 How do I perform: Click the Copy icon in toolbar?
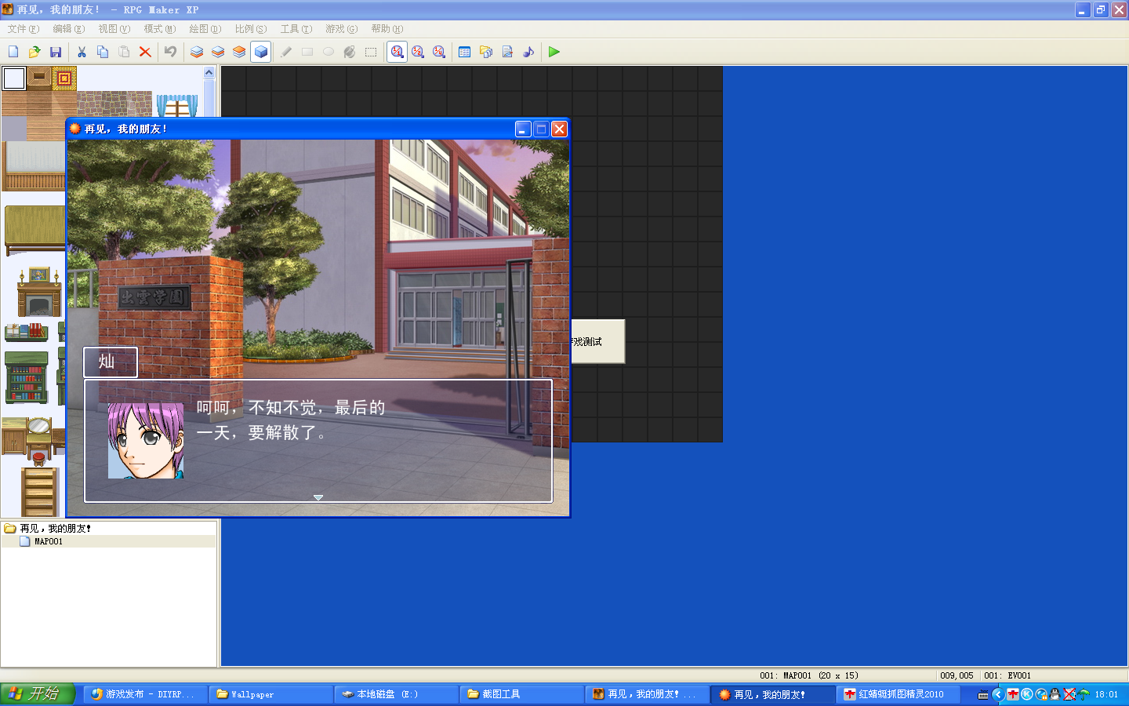click(103, 52)
